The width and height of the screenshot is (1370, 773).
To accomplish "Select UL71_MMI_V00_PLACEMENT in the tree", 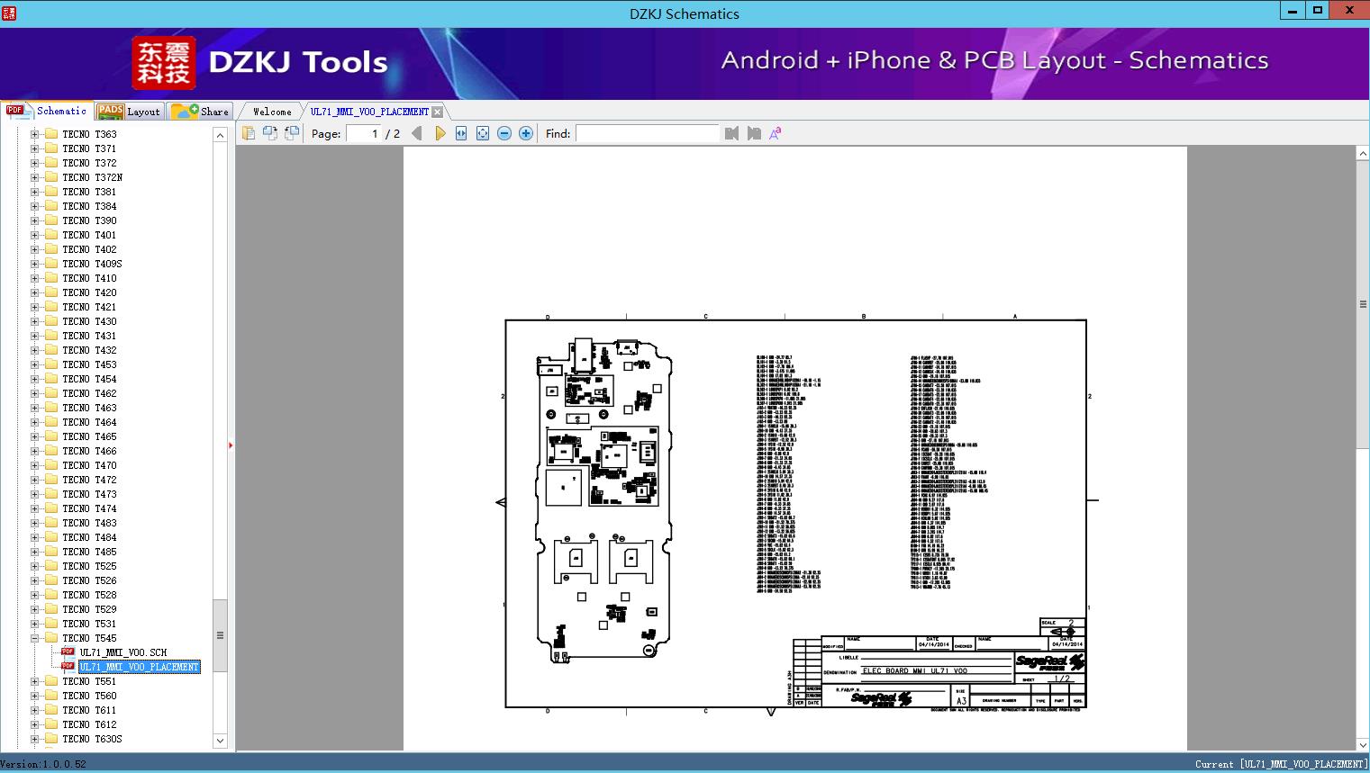I will click(x=140, y=667).
